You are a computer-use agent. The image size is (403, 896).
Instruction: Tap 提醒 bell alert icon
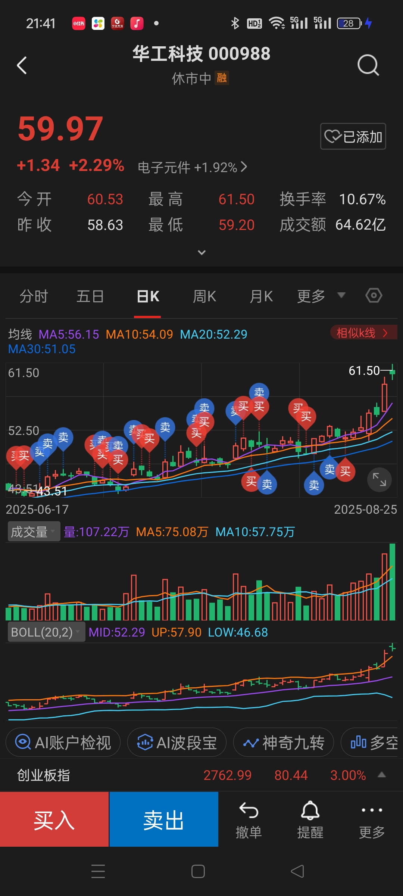(x=310, y=820)
